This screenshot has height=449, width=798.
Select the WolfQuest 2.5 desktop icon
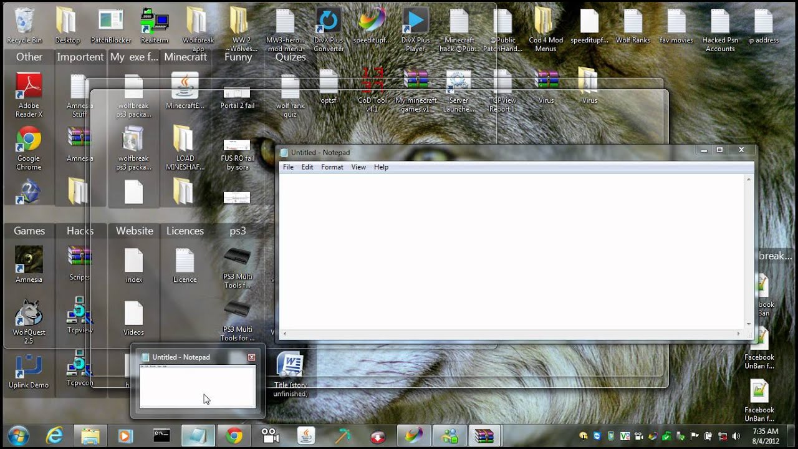click(x=29, y=322)
